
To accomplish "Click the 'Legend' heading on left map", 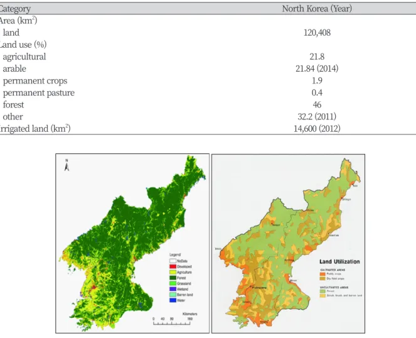I will 175,255.
